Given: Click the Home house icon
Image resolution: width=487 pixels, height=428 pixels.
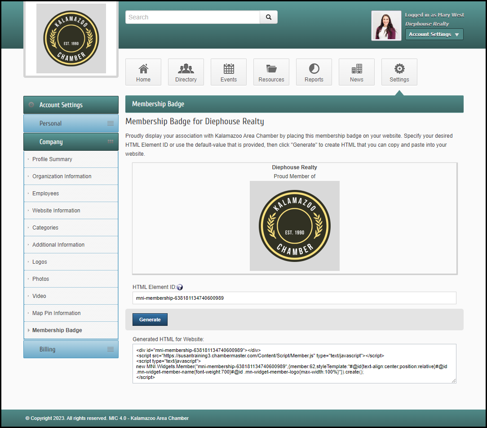Looking at the screenshot, I should (x=143, y=69).
